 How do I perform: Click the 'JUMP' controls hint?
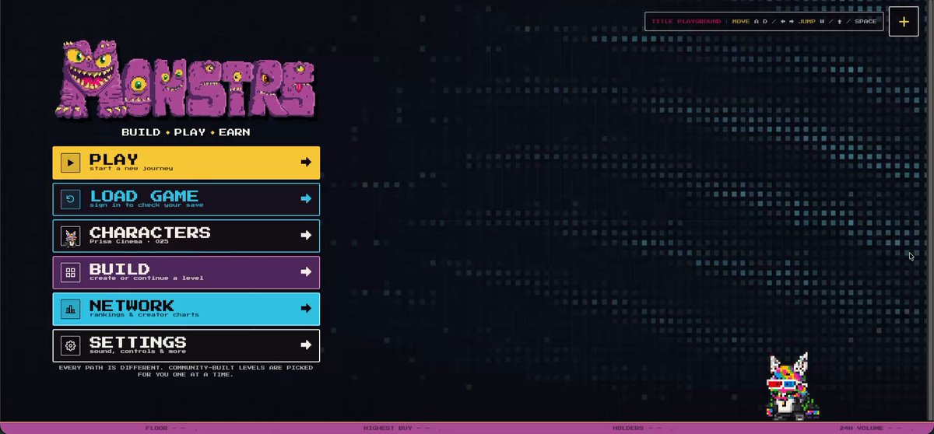click(x=806, y=22)
